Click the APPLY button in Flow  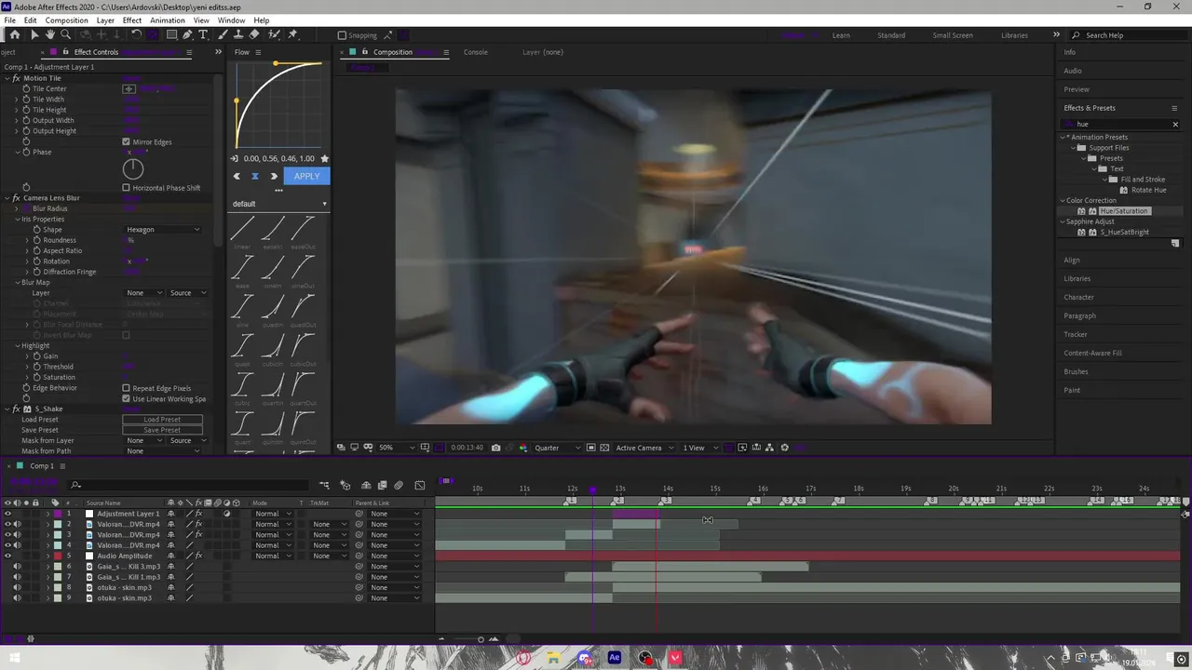tap(306, 176)
